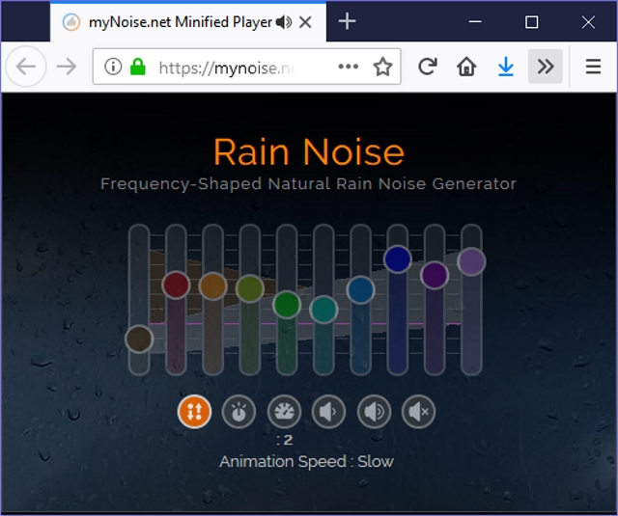This screenshot has height=516, width=618.
Task: Click the dark navy slider knob
Action: pos(398,259)
